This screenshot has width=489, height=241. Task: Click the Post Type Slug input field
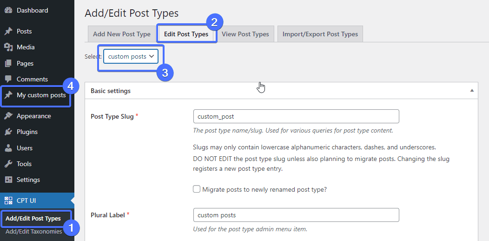[296, 116]
